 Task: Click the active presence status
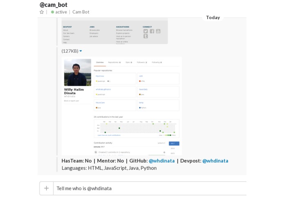click(59, 12)
